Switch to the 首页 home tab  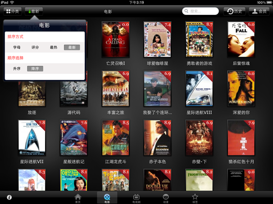78,199
